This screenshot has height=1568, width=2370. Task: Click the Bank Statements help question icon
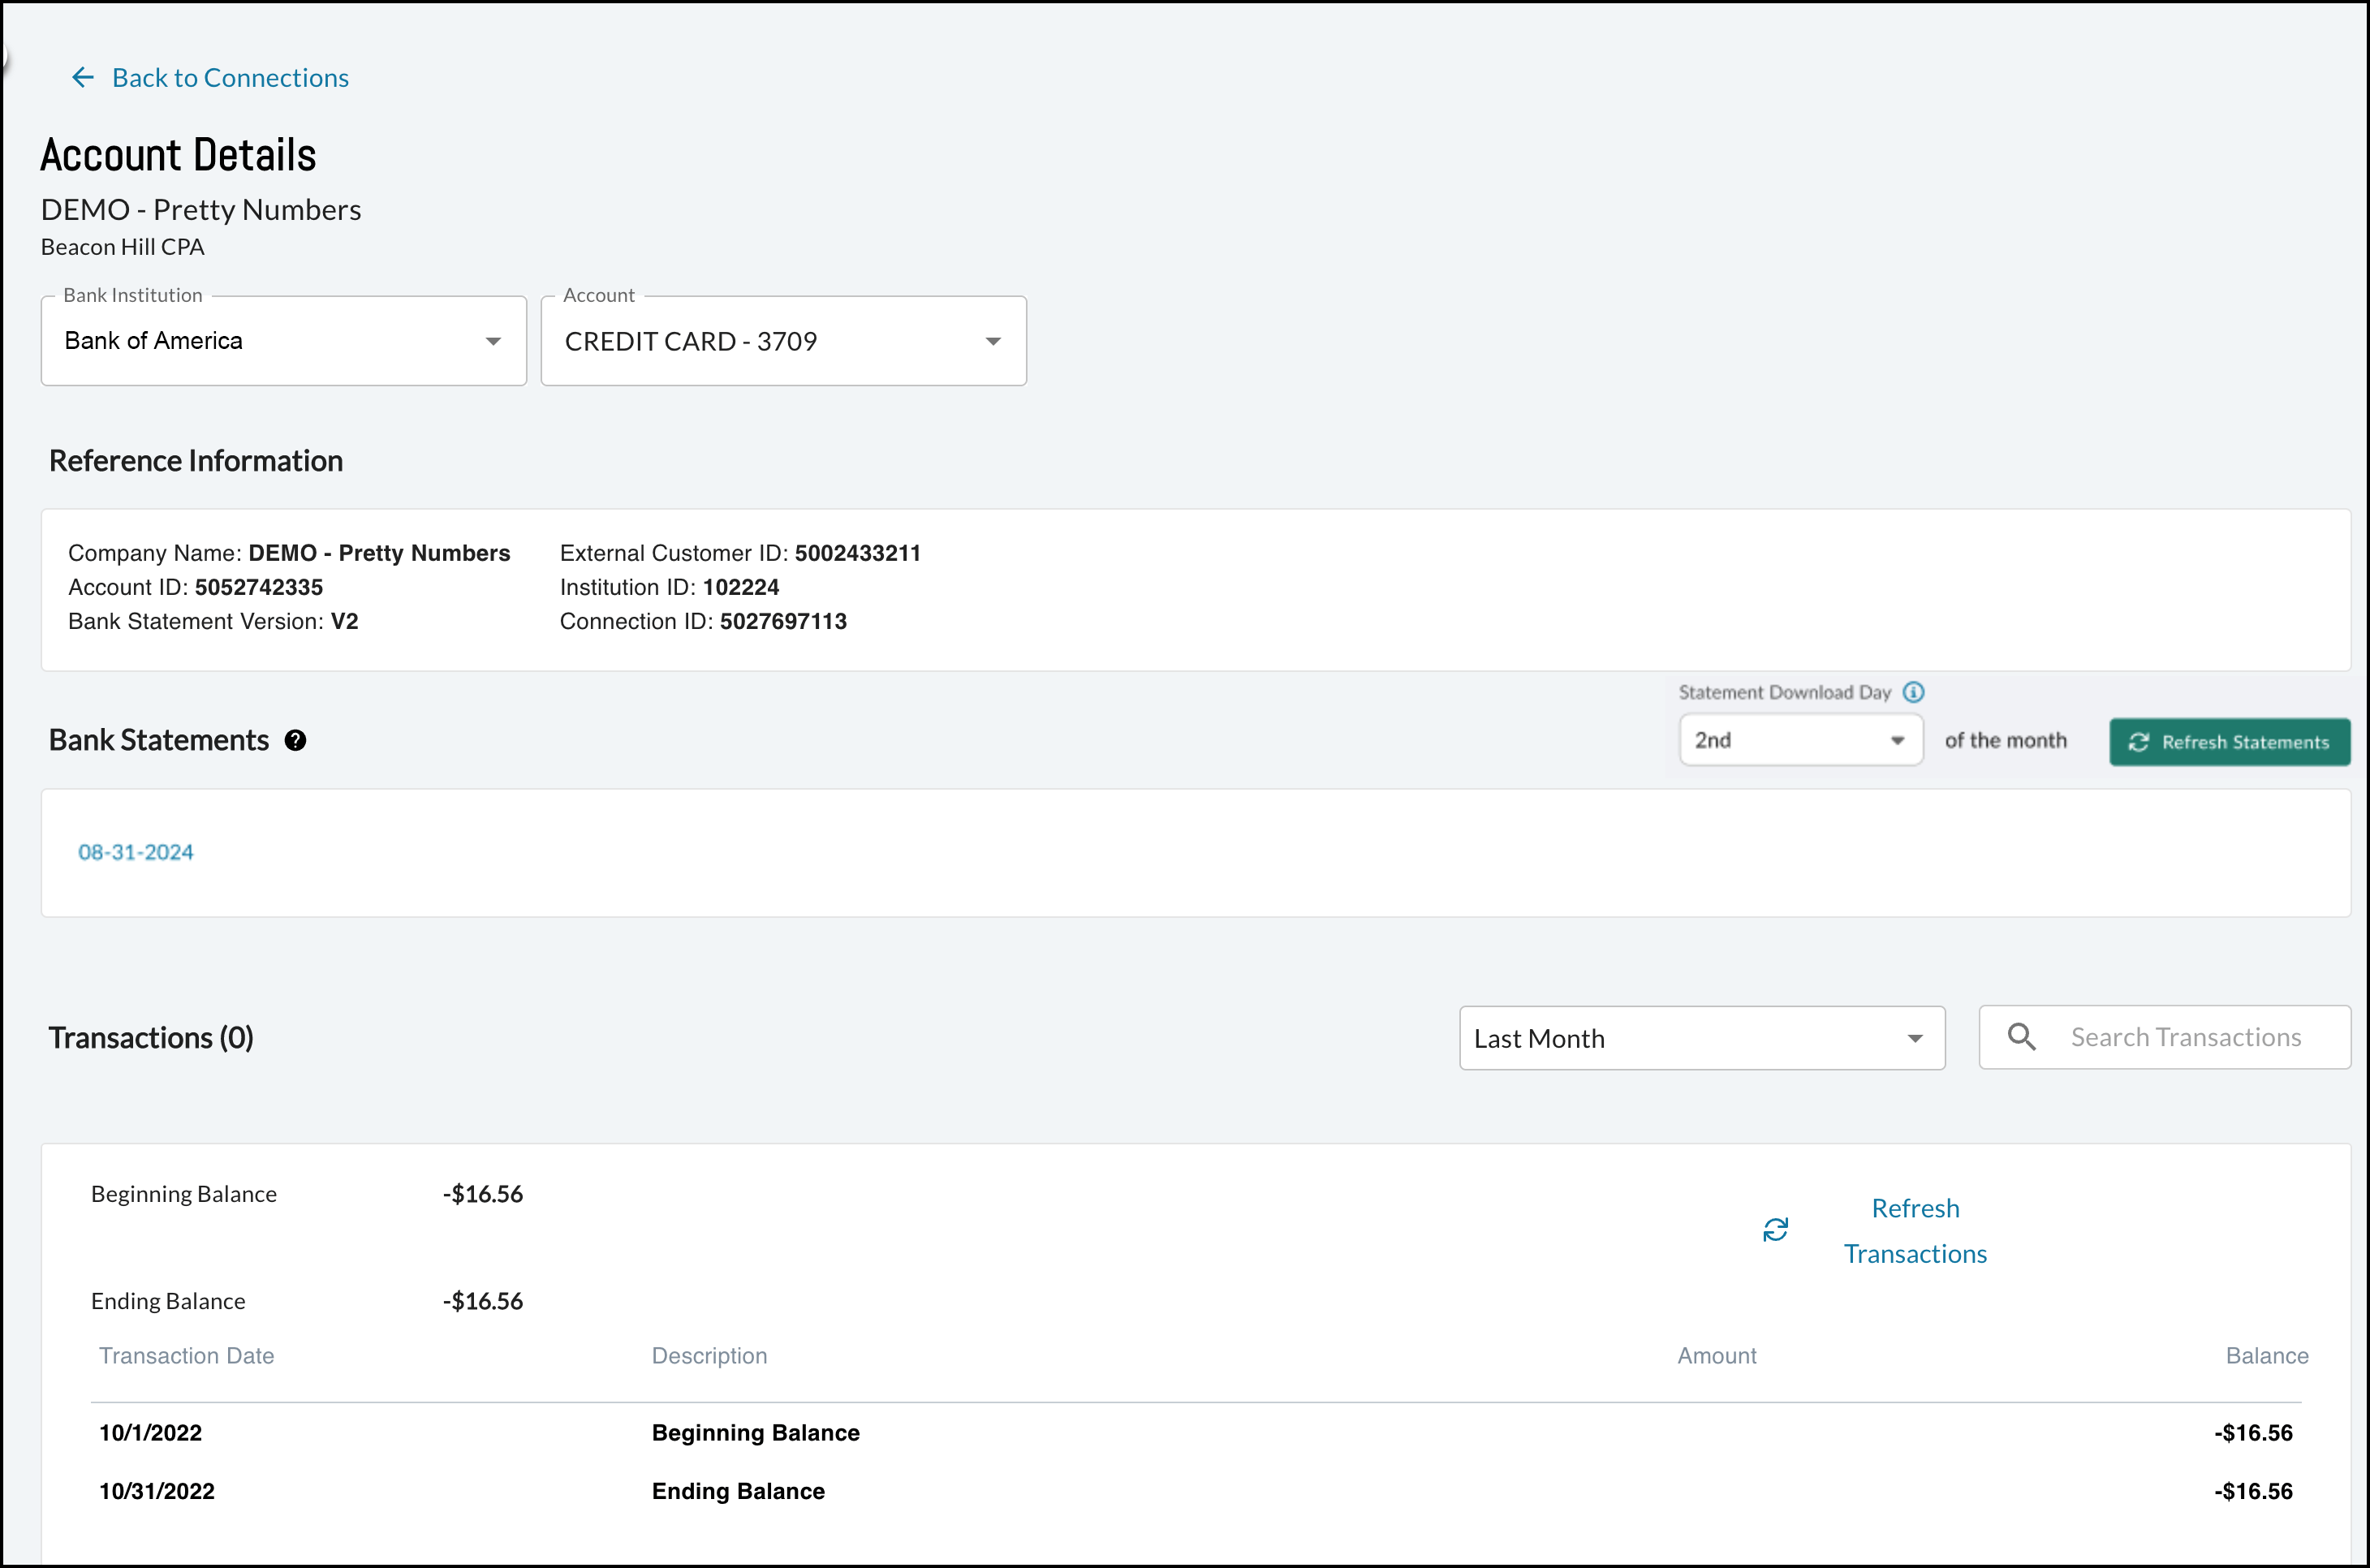(295, 740)
